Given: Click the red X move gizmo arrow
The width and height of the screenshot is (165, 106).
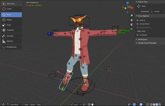Looking at the screenshot, I should 58,72.
